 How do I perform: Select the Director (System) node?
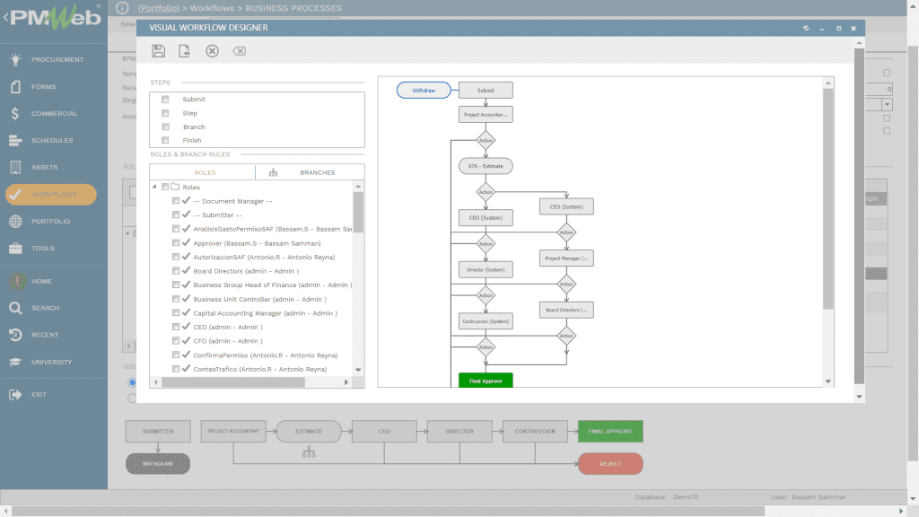(486, 269)
